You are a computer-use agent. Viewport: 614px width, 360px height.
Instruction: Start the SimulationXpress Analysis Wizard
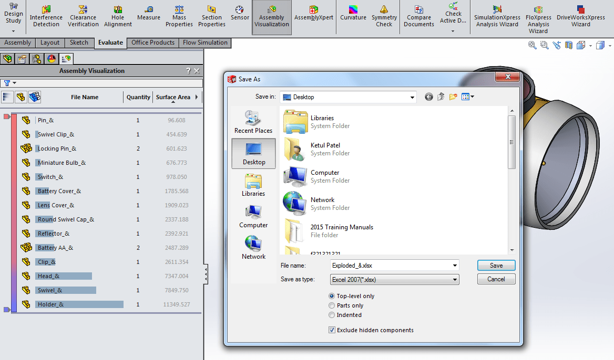(x=497, y=16)
